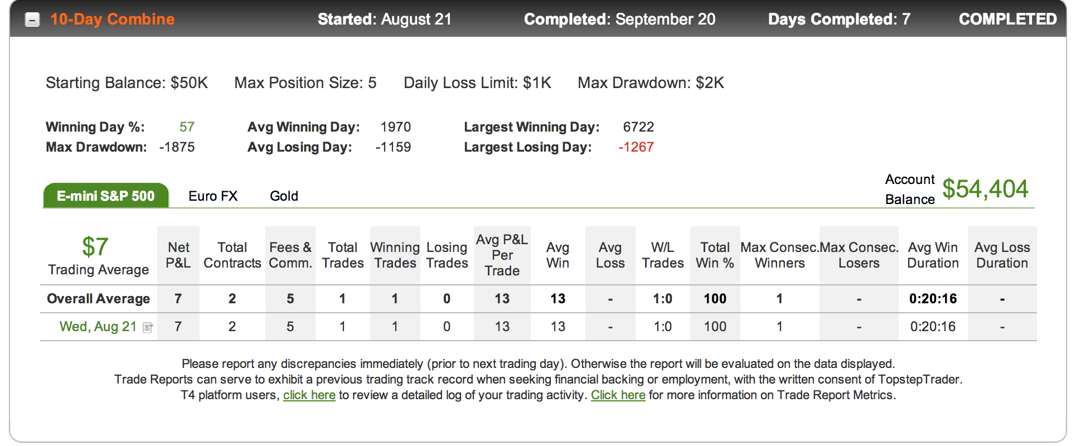Viewport: 1076px width, 446px height.
Task: Click the Overall Average row label
Action: (x=99, y=299)
